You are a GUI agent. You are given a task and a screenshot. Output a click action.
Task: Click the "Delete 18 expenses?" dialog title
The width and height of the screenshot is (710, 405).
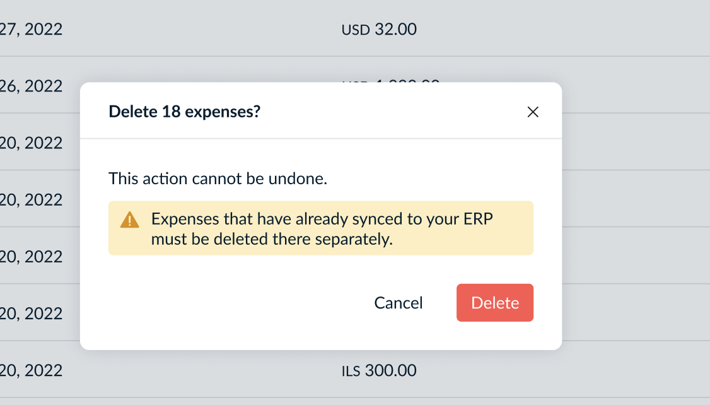185,112
